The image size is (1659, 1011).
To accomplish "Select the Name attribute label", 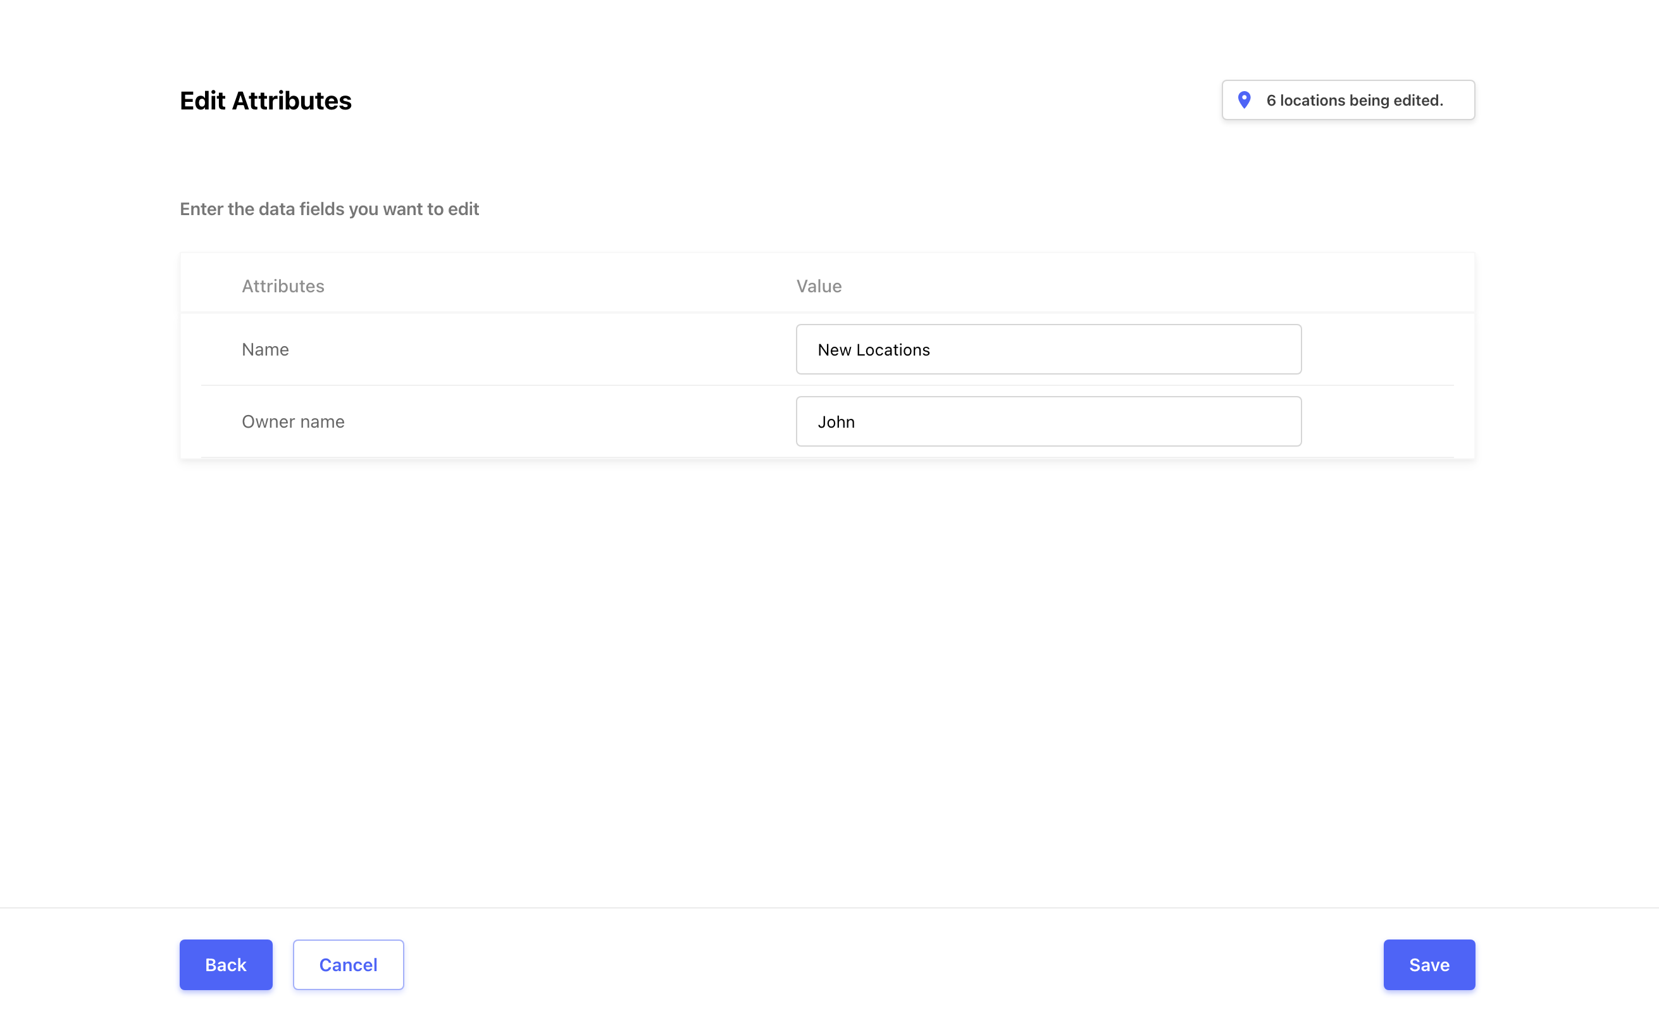I will [265, 349].
